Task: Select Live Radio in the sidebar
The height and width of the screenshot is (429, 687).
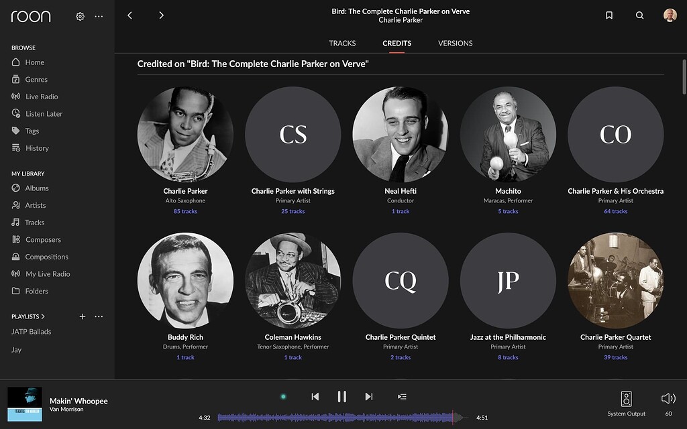Action: point(42,96)
